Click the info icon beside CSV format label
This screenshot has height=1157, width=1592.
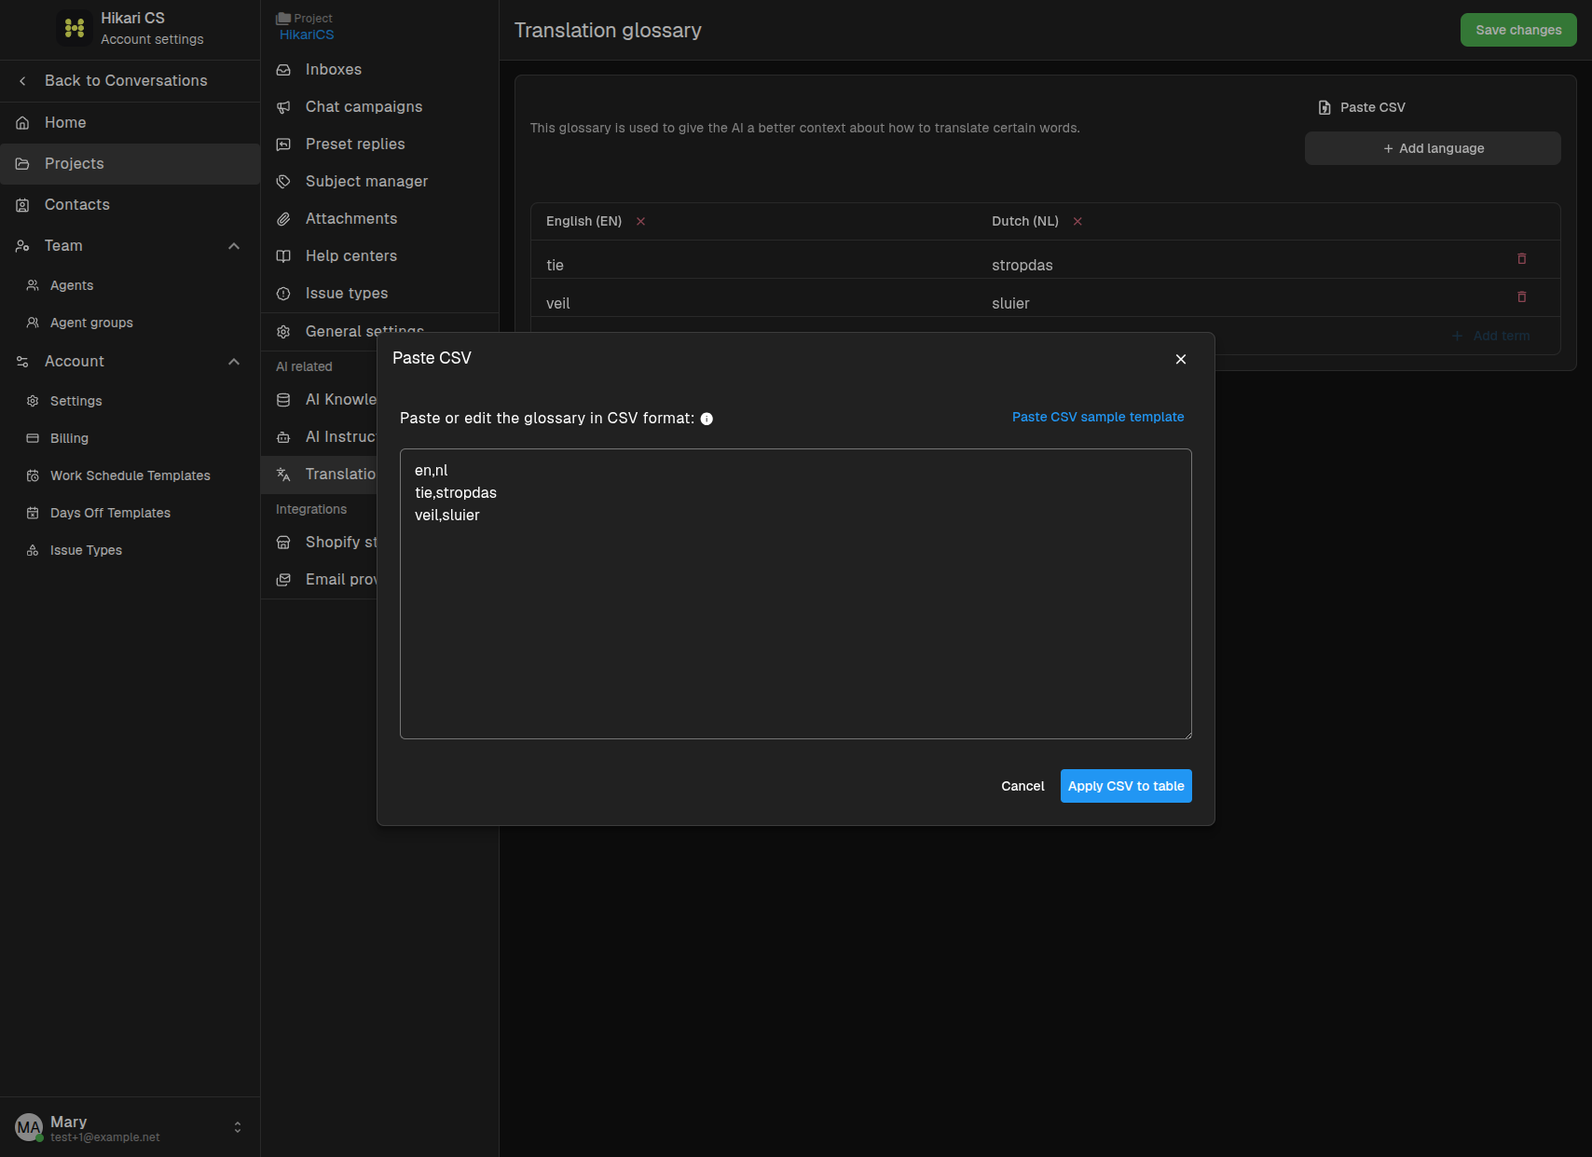point(707,419)
